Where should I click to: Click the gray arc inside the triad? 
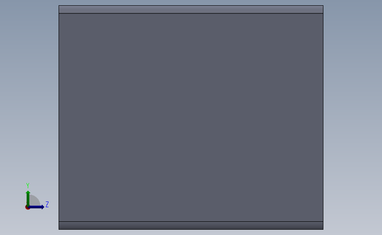click(35, 201)
